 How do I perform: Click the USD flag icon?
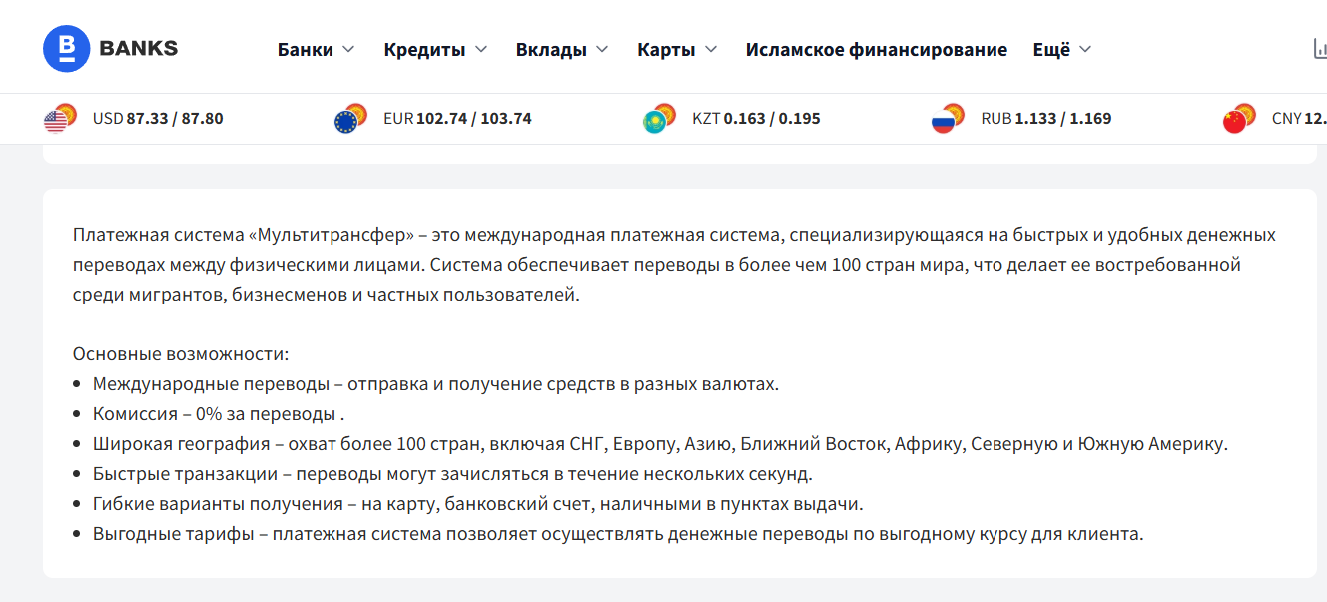tap(56, 121)
